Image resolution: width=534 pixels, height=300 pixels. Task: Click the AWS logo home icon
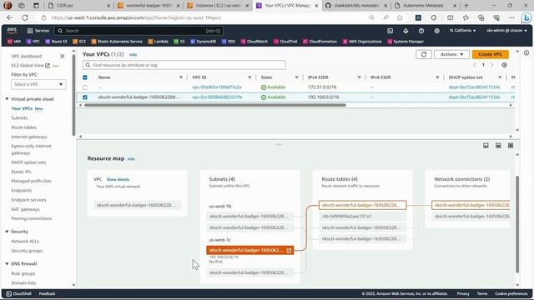[x=12, y=31]
